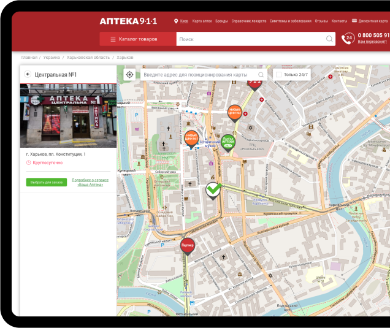Open the Контакты menu item

tap(339, 21)
